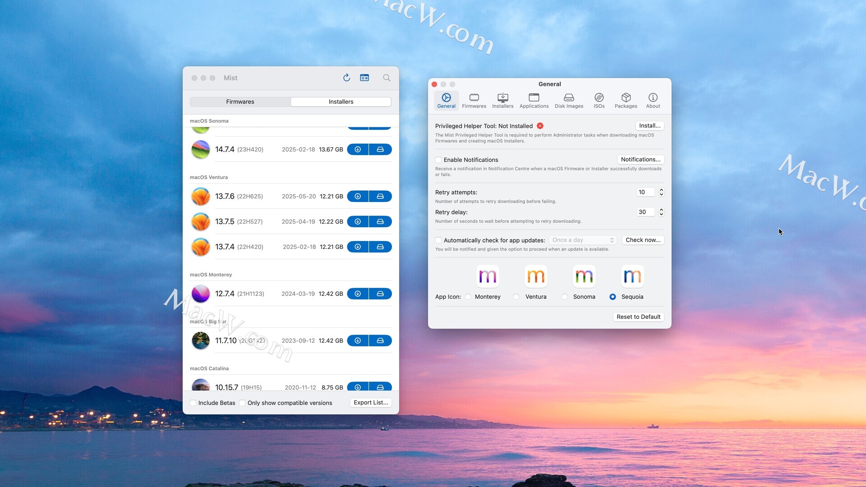
Task: Select Monterey app icon radio button
Action: coord(468,297)
